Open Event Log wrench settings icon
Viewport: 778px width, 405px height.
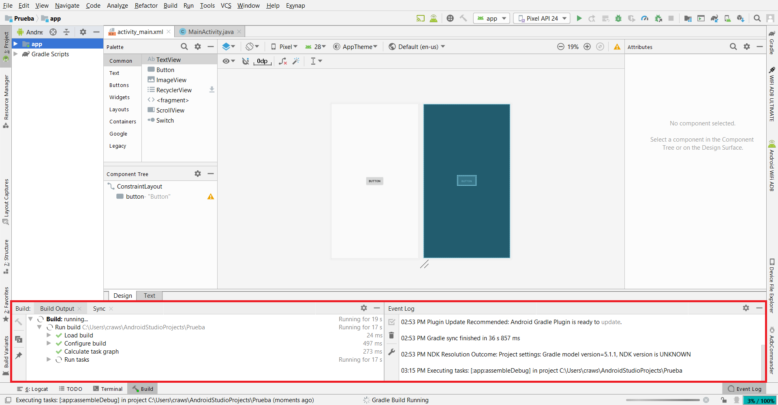click(391, 352)
